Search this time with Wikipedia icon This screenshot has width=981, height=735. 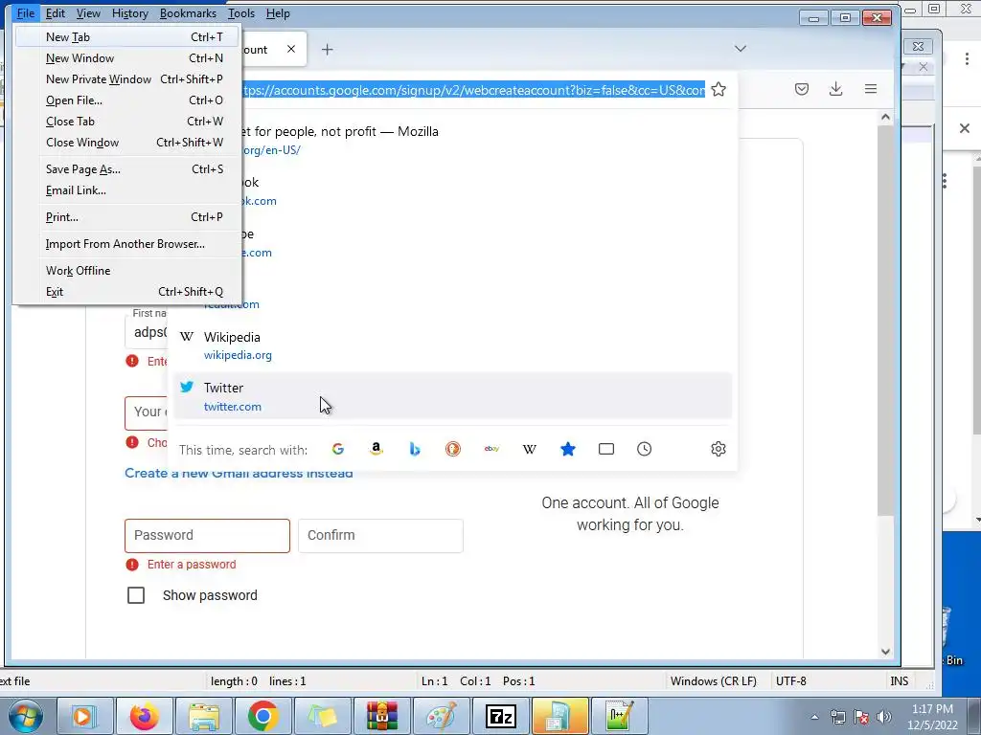point(529,449)
